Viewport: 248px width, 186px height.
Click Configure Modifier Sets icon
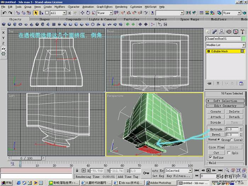(241, 83)
